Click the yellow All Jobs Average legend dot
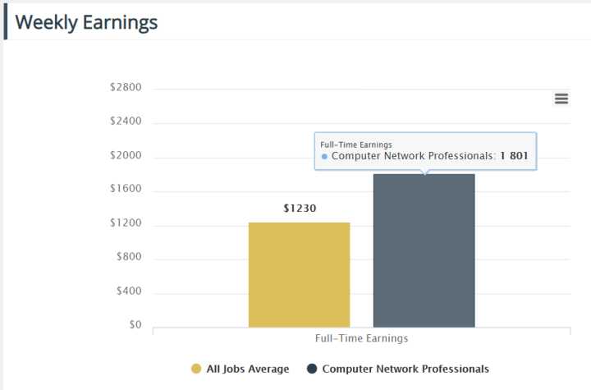This screenshot has width=591, height=390. [x=196, y=369]
